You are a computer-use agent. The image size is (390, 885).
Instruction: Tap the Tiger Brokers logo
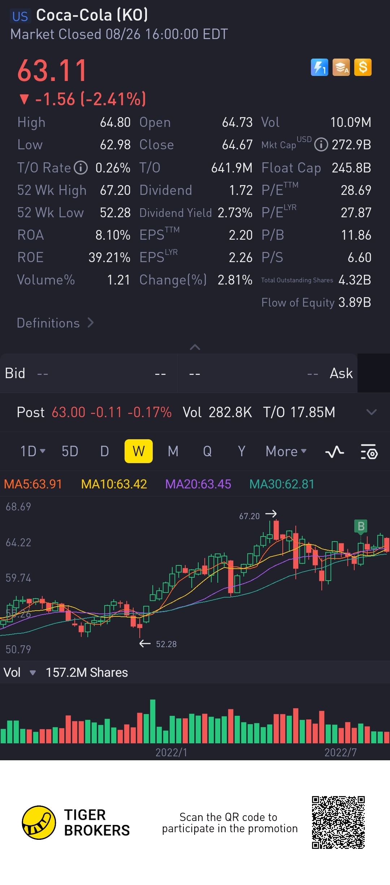pos(76,822)
